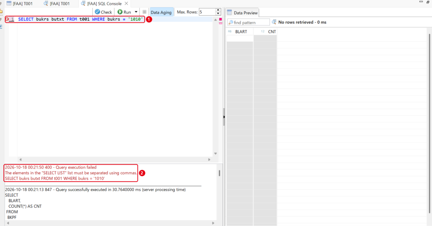Click the magnifier icon in find pattern field
Viewport: 432px width, 226px height.
231,22
